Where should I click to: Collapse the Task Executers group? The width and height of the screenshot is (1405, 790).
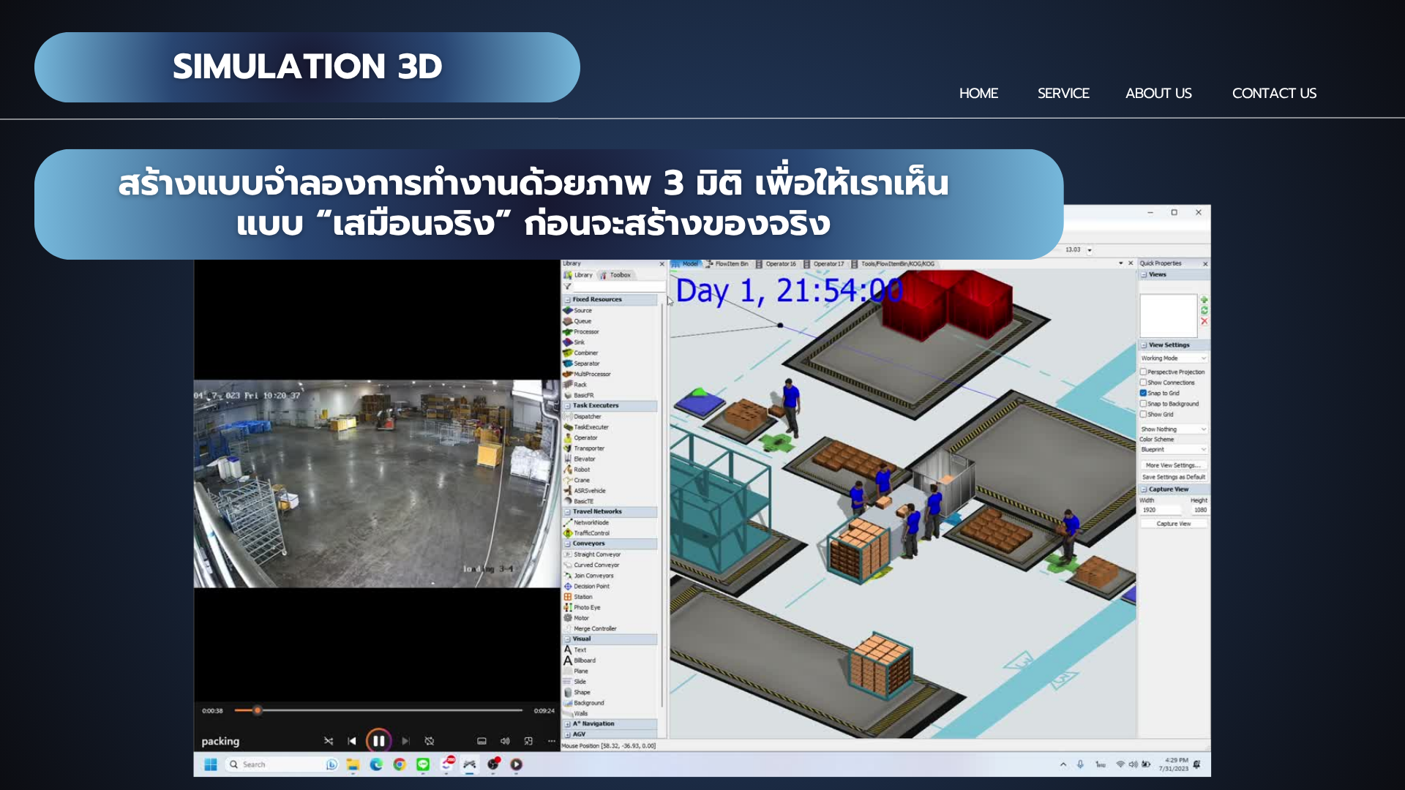567,405
